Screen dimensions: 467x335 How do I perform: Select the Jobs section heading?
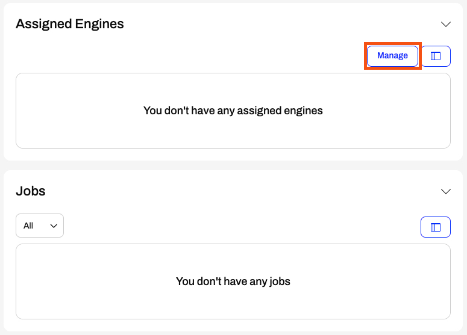click(30, 191)
